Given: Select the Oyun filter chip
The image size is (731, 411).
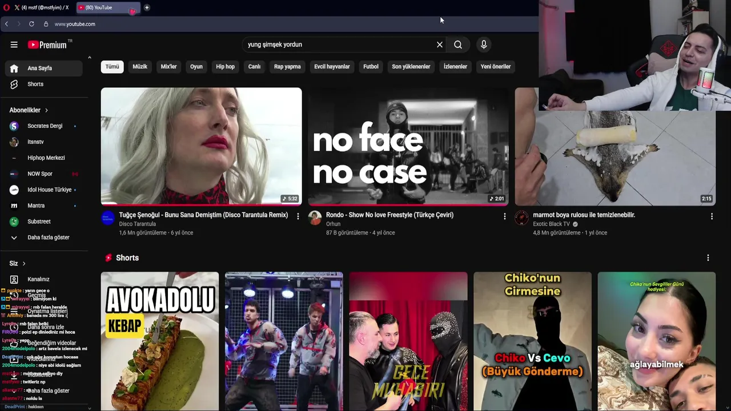Looking at the screenshot, I should pos(196,67).
